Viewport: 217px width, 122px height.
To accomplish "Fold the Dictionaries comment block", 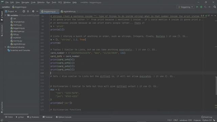I will point(50,86).
